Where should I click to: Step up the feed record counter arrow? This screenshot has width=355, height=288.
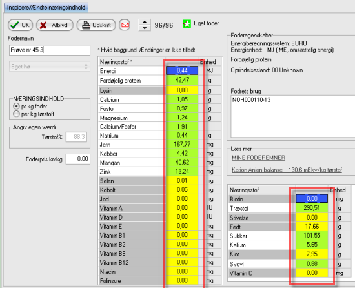tap(145, 22)
